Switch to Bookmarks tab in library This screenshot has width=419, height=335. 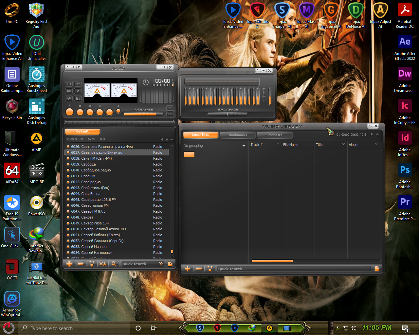(238, 135)
